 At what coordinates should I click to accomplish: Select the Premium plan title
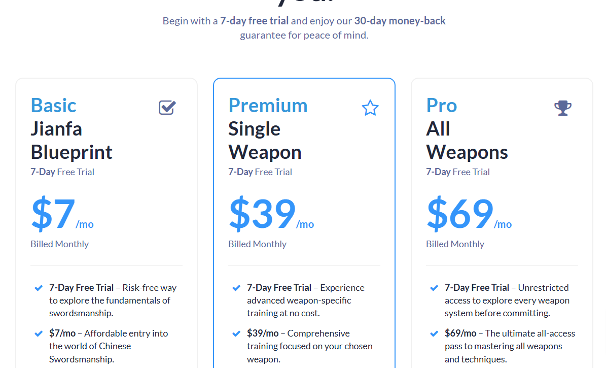pyautogui.click(x=268, y=105)
